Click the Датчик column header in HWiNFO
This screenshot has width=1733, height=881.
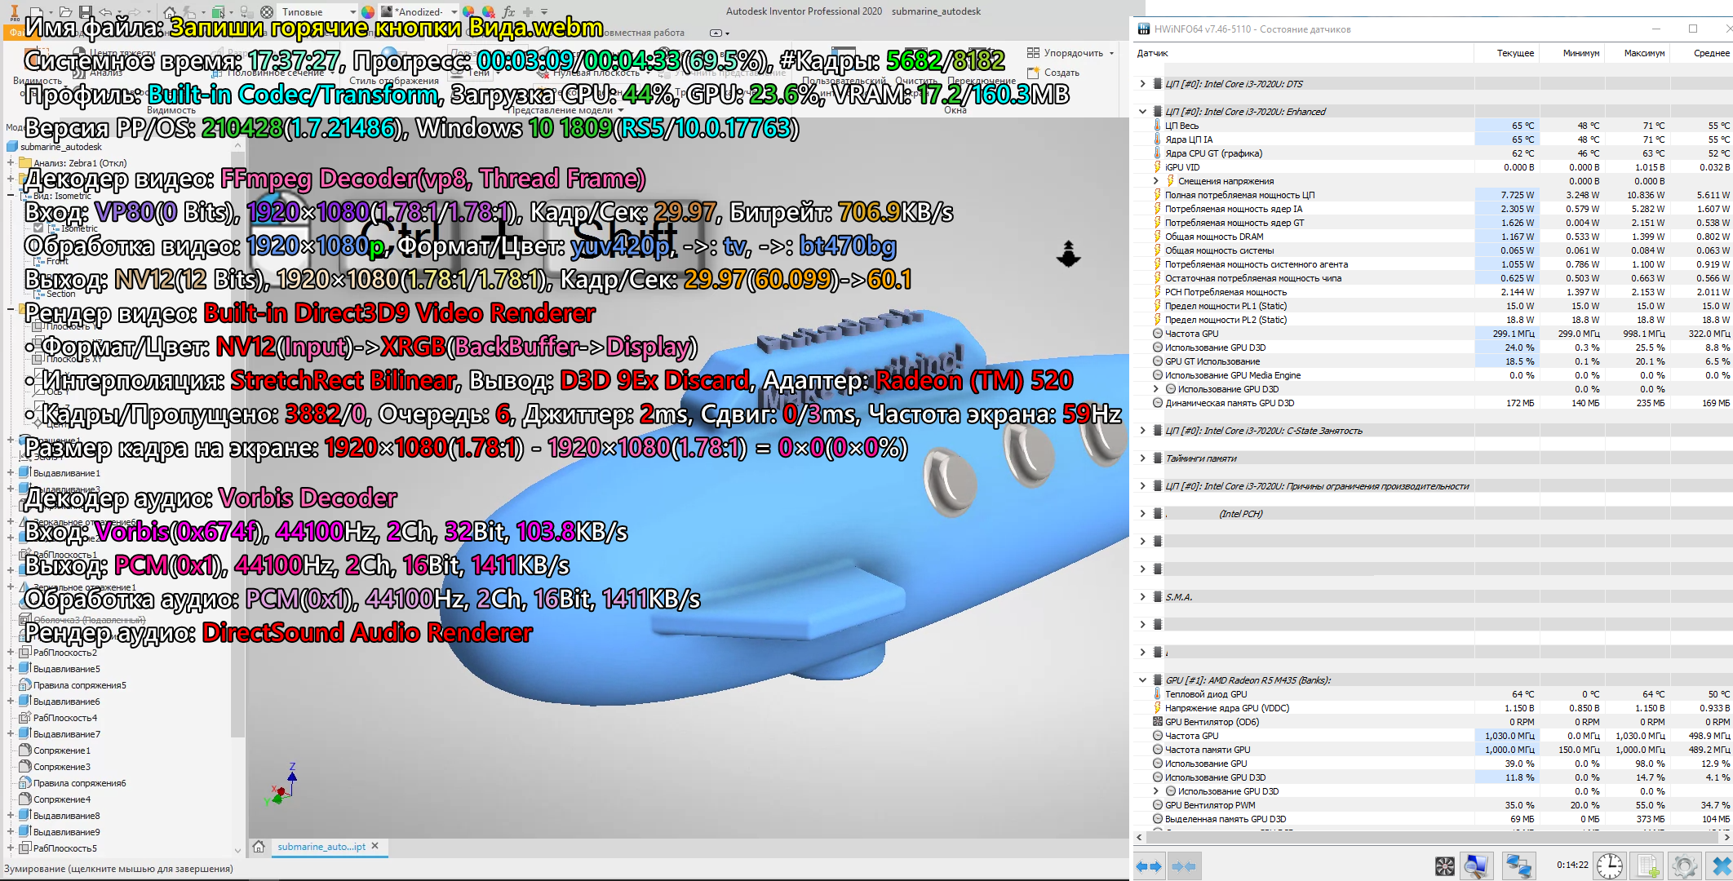1152,53
